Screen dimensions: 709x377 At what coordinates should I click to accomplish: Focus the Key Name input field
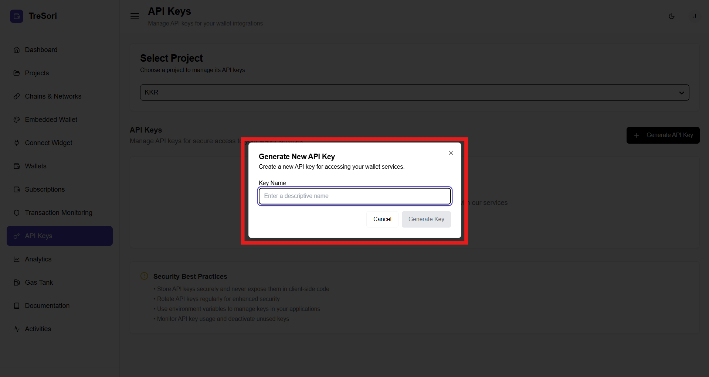coord(354,196)
